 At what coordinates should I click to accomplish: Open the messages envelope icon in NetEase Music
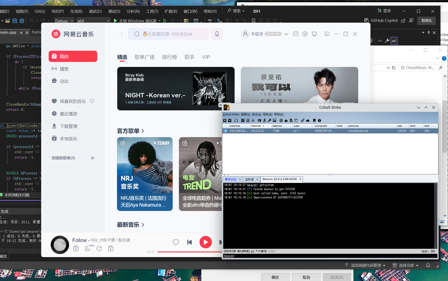coord(296,34)
